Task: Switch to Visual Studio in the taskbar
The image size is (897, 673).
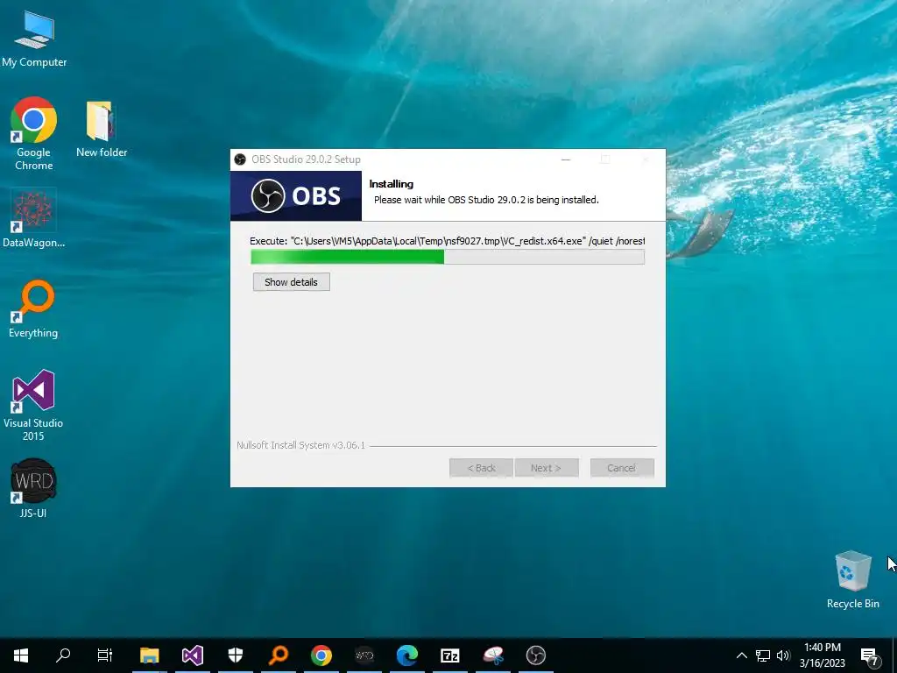Action: click(193, 655)
